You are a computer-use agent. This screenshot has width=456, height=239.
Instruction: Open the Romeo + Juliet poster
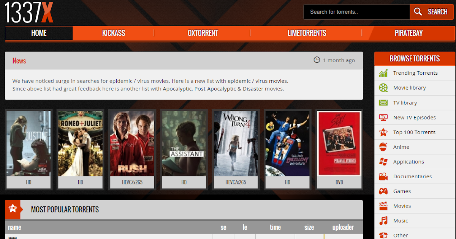80,143
